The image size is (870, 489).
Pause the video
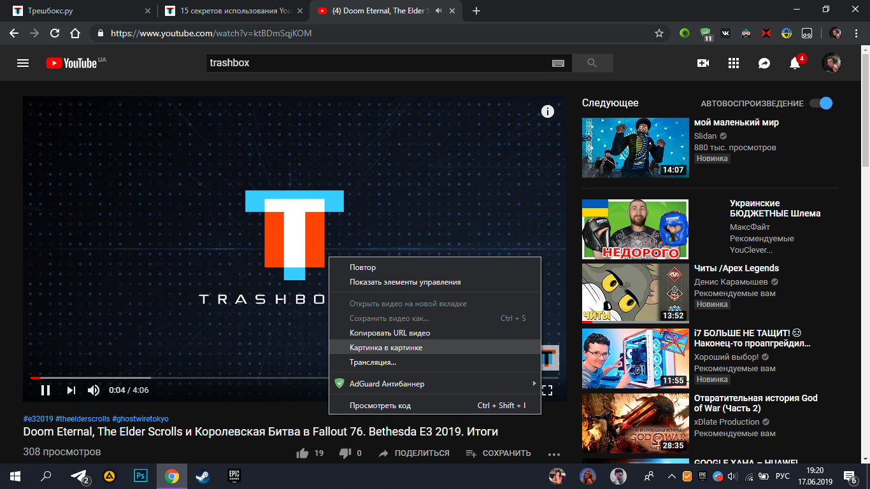coord(45,390)
